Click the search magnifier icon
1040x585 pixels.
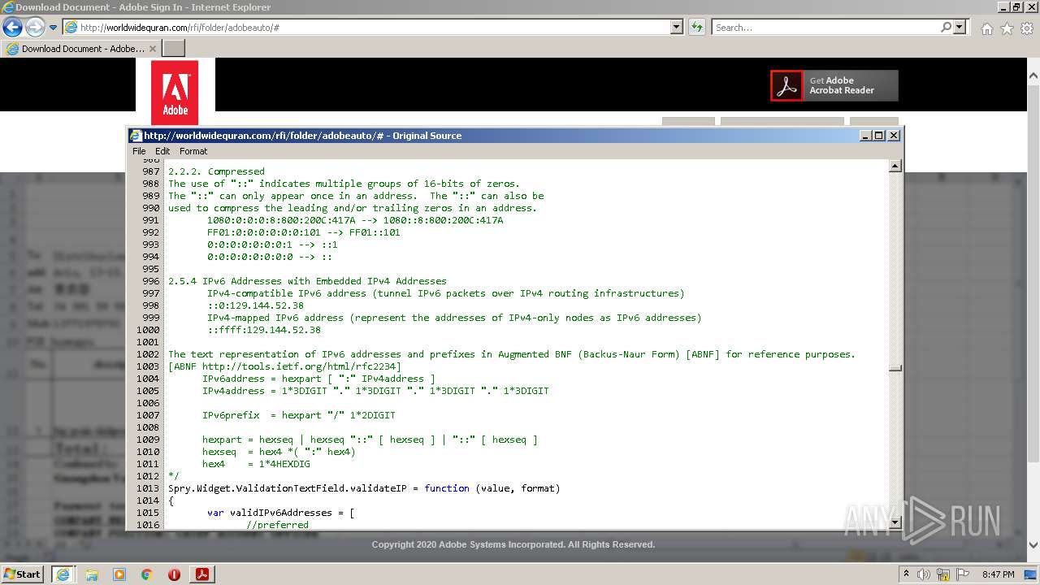[x=946, y=27]
